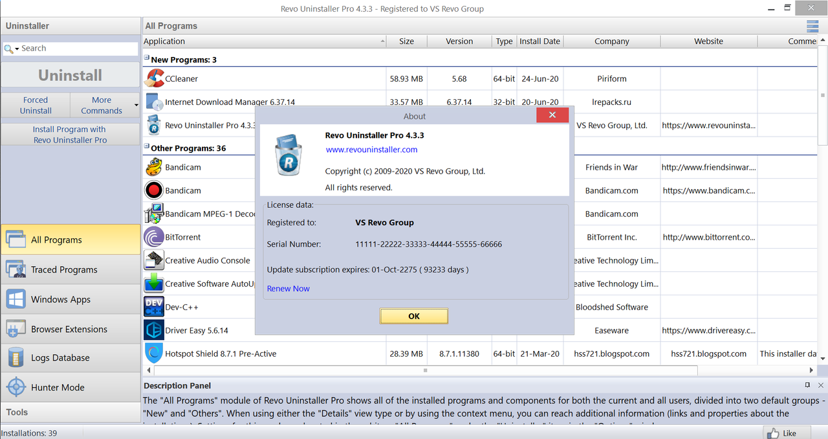Click the hss721.blogspot.com website cell

click(709, 354)
